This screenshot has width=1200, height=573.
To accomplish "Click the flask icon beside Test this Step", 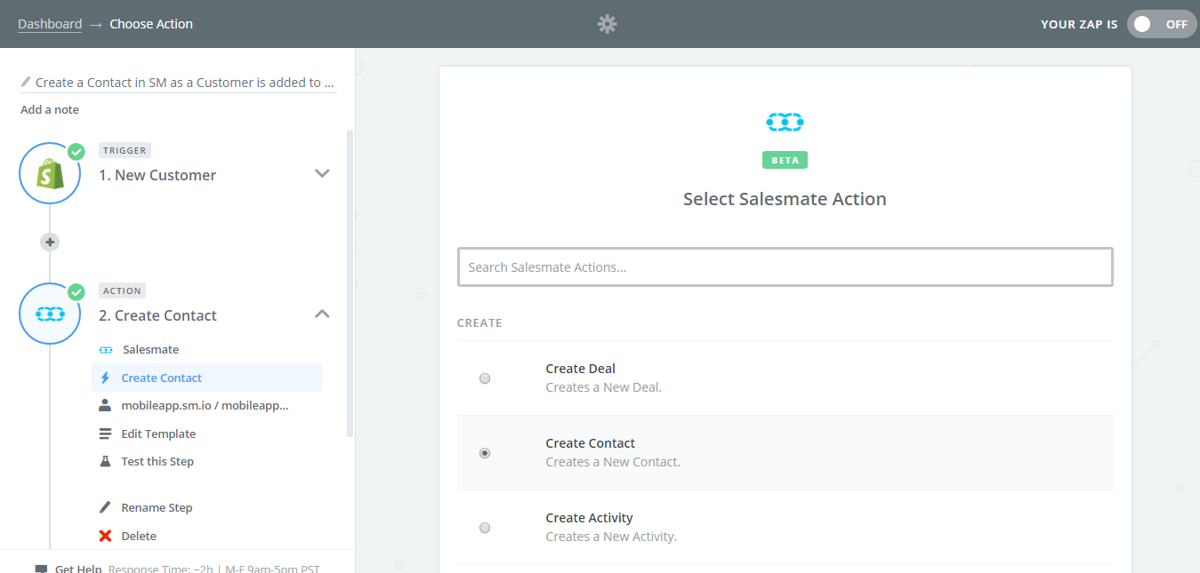I will tap(105, 461).
